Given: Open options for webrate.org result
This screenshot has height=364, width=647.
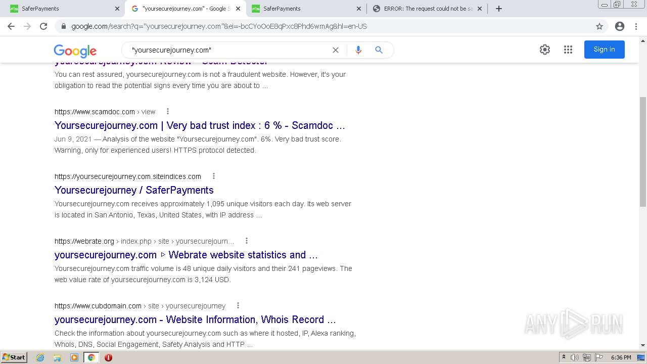Looking at the screenshot, I should click(247, 241).
